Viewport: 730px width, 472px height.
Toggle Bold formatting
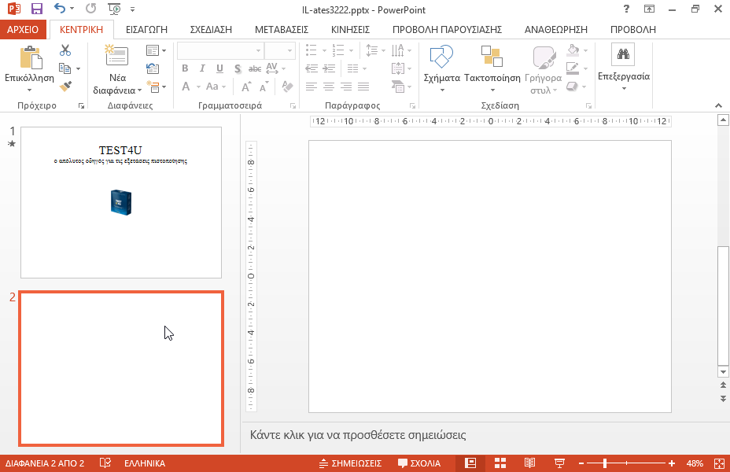[185, 68]
